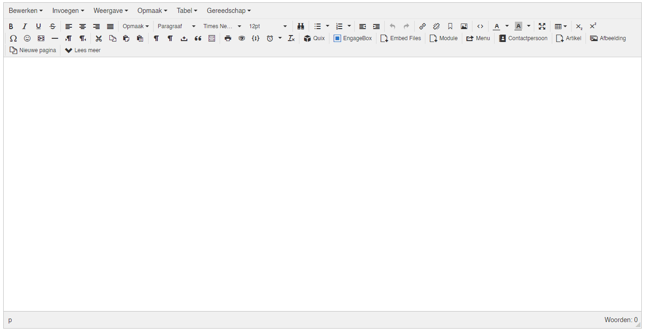Apply the background color A swatch
The image size is (645, 330).
click(518, 26)
